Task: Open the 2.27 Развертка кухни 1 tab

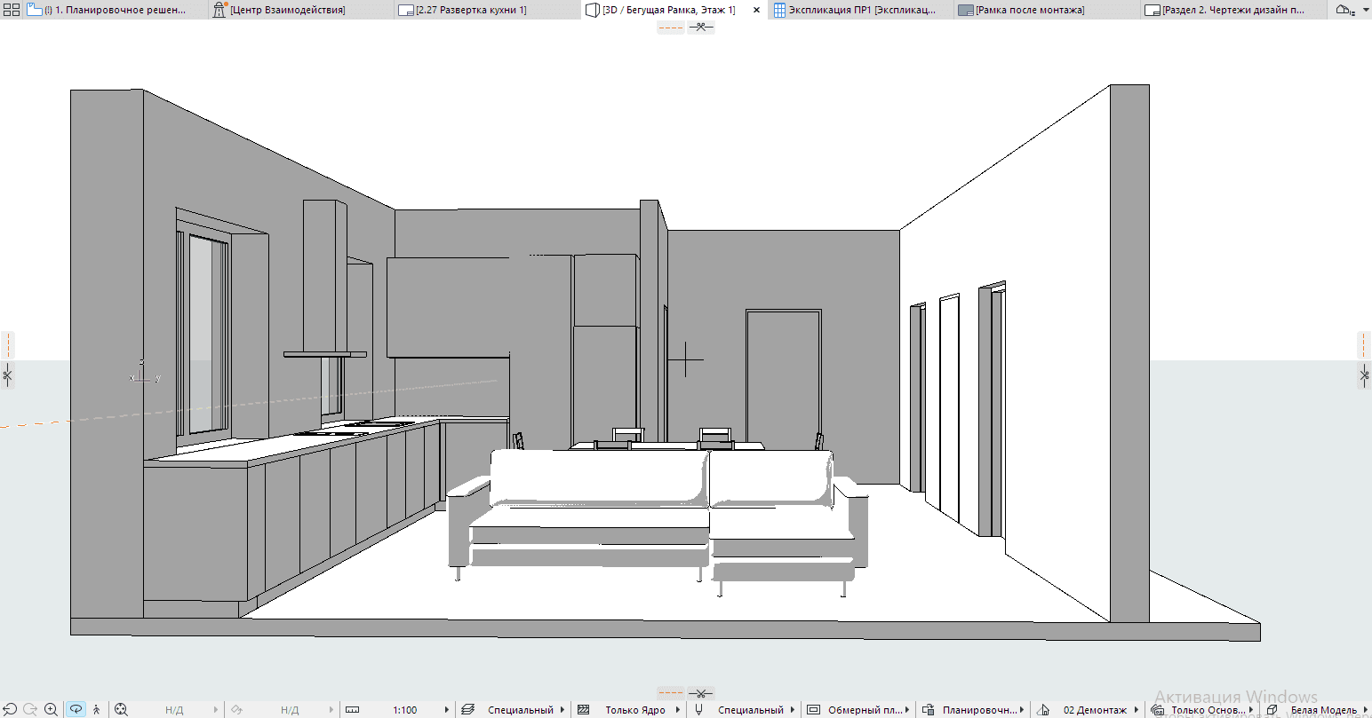Action: click(x=471, y=10)
